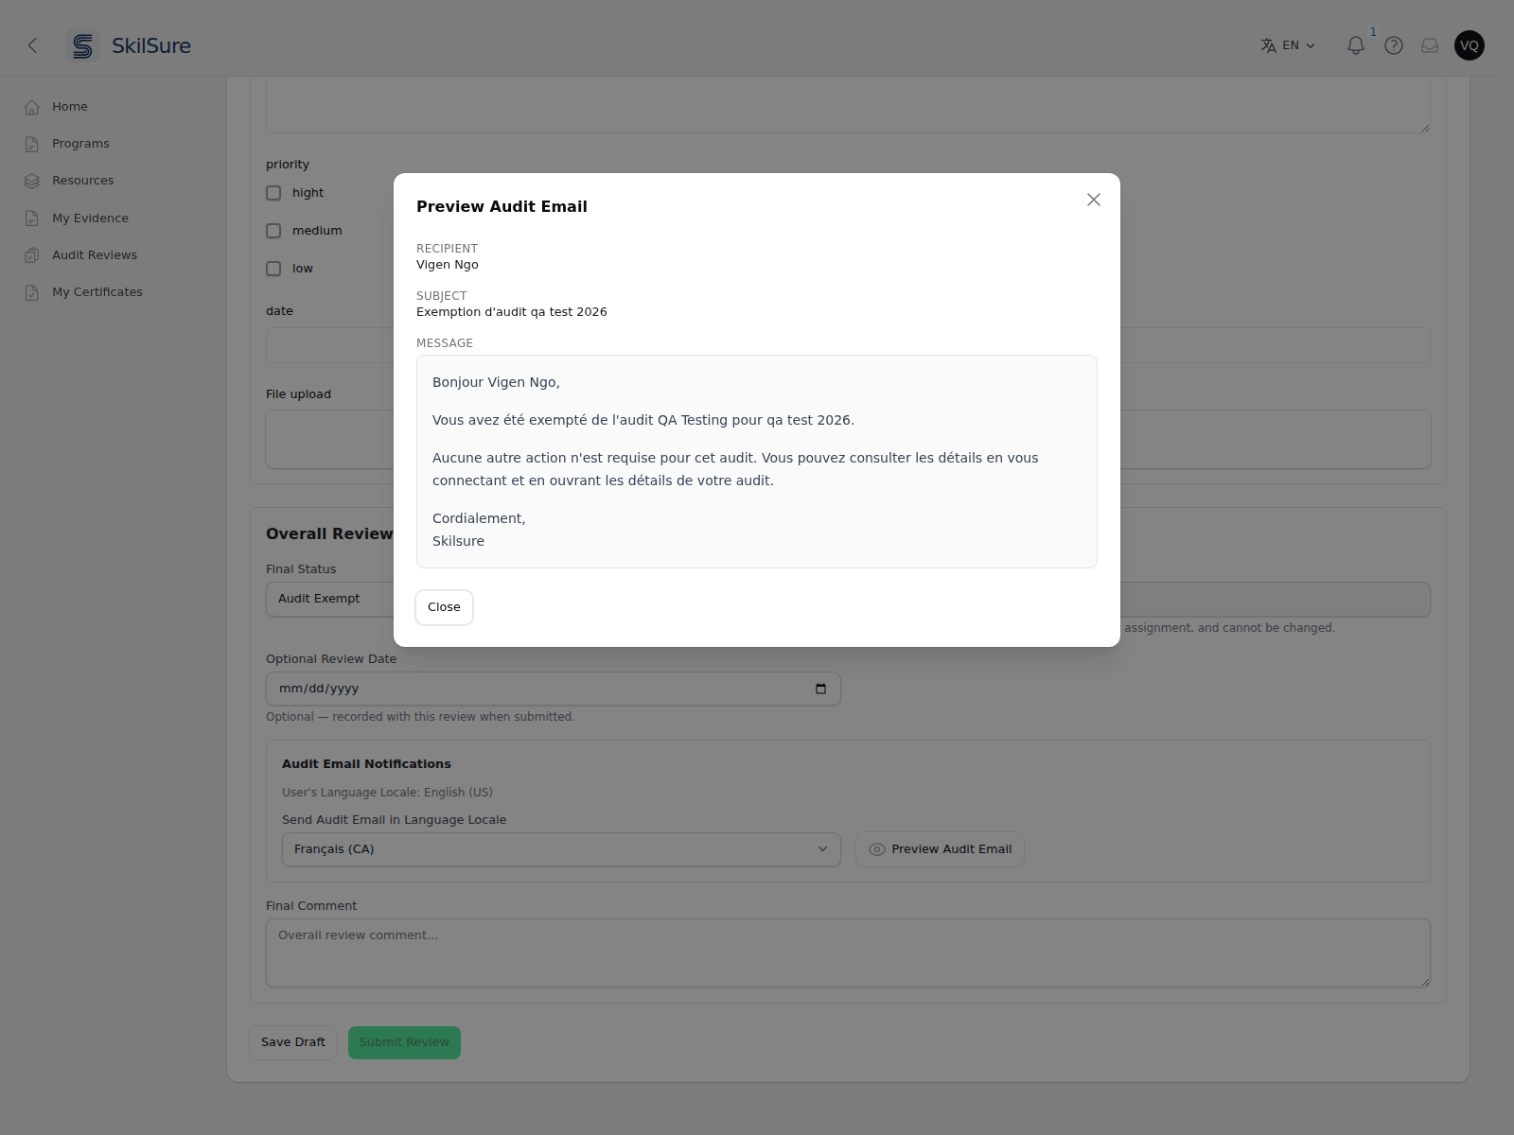Click the SkilSure logo icon
This screenshot has height=1135, width=1514.
pos(83,45)
